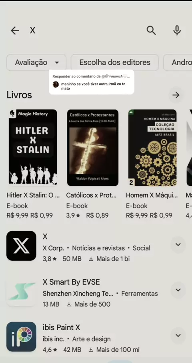Open the X Corp. app icon
The image size is (192, 363).
pyautogui.click(x=21, y=245)
